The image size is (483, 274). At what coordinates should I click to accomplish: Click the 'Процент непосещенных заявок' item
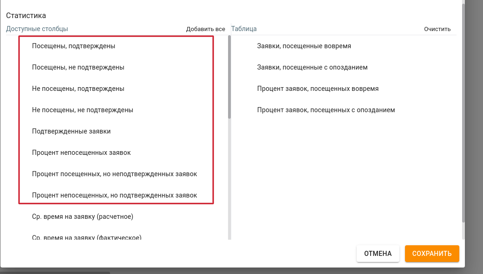point(81,153)
